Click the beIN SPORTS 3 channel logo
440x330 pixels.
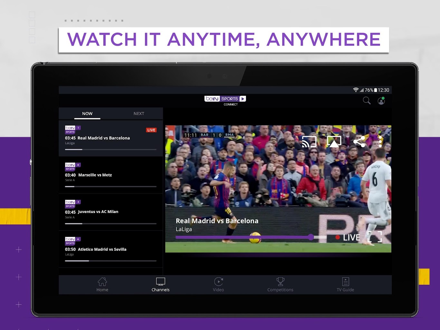pyautogui.click(x=73, y=204)
